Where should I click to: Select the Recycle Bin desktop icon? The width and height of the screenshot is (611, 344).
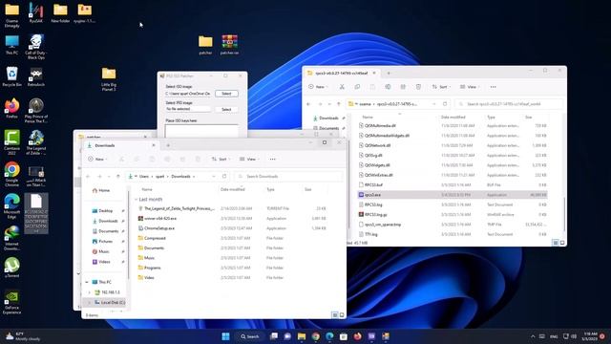tap(11, 76)
